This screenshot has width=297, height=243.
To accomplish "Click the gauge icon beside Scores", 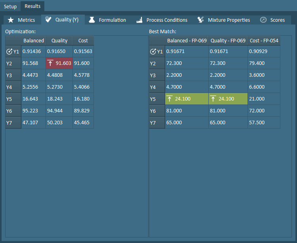I will click(263, 20).
